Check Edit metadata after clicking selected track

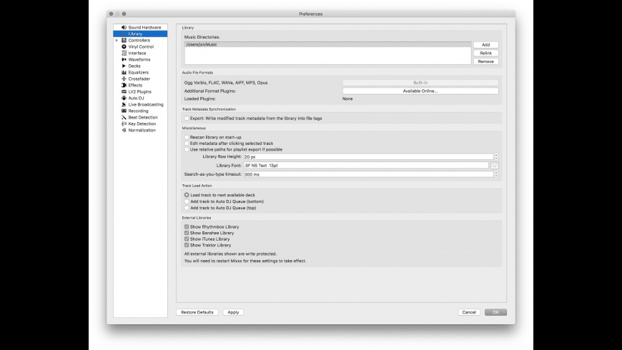tap(187, 143)
